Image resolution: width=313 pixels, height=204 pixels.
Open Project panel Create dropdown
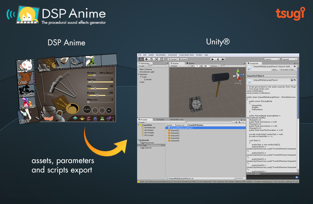tap(142, 122)
